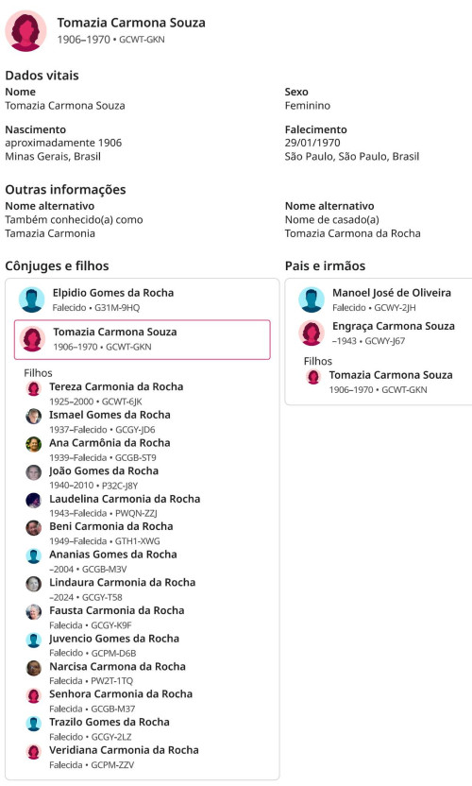472x786 pixels.
Task: Select the highlighted Tomazia Carmona Souza spouse card
Action: coord(143,339)
